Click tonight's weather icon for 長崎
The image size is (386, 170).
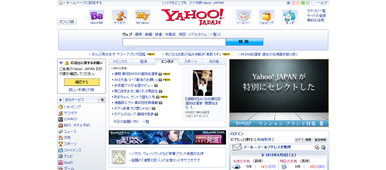[x=236, y=167]
